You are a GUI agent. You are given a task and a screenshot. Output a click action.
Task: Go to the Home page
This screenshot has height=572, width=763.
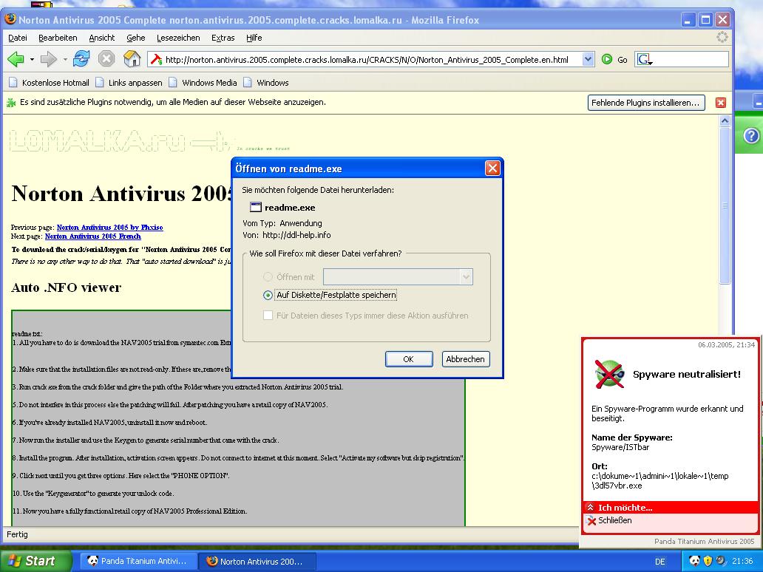pyautogui.click(x=132, y=59)
